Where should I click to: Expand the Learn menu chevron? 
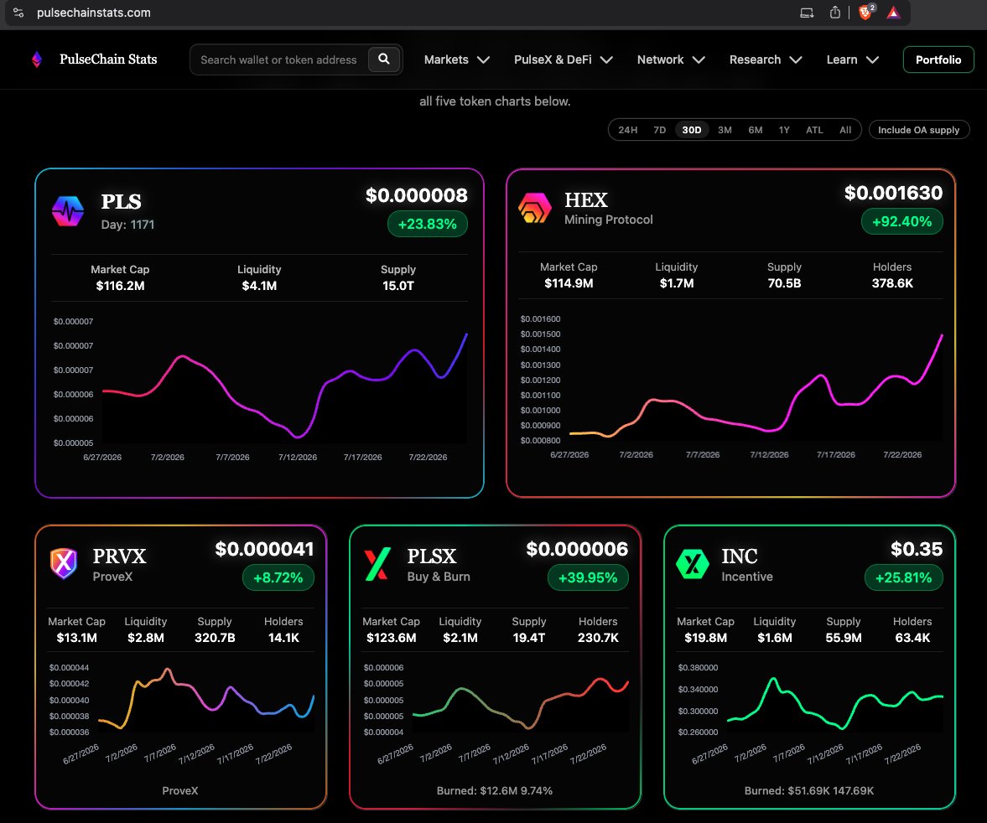pos(872,60)
